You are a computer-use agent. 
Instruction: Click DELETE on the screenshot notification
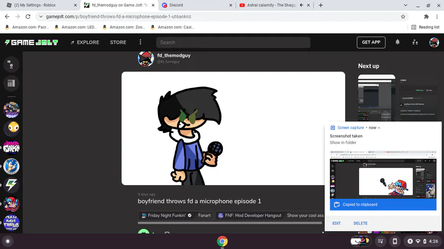[x=361, y=223]
